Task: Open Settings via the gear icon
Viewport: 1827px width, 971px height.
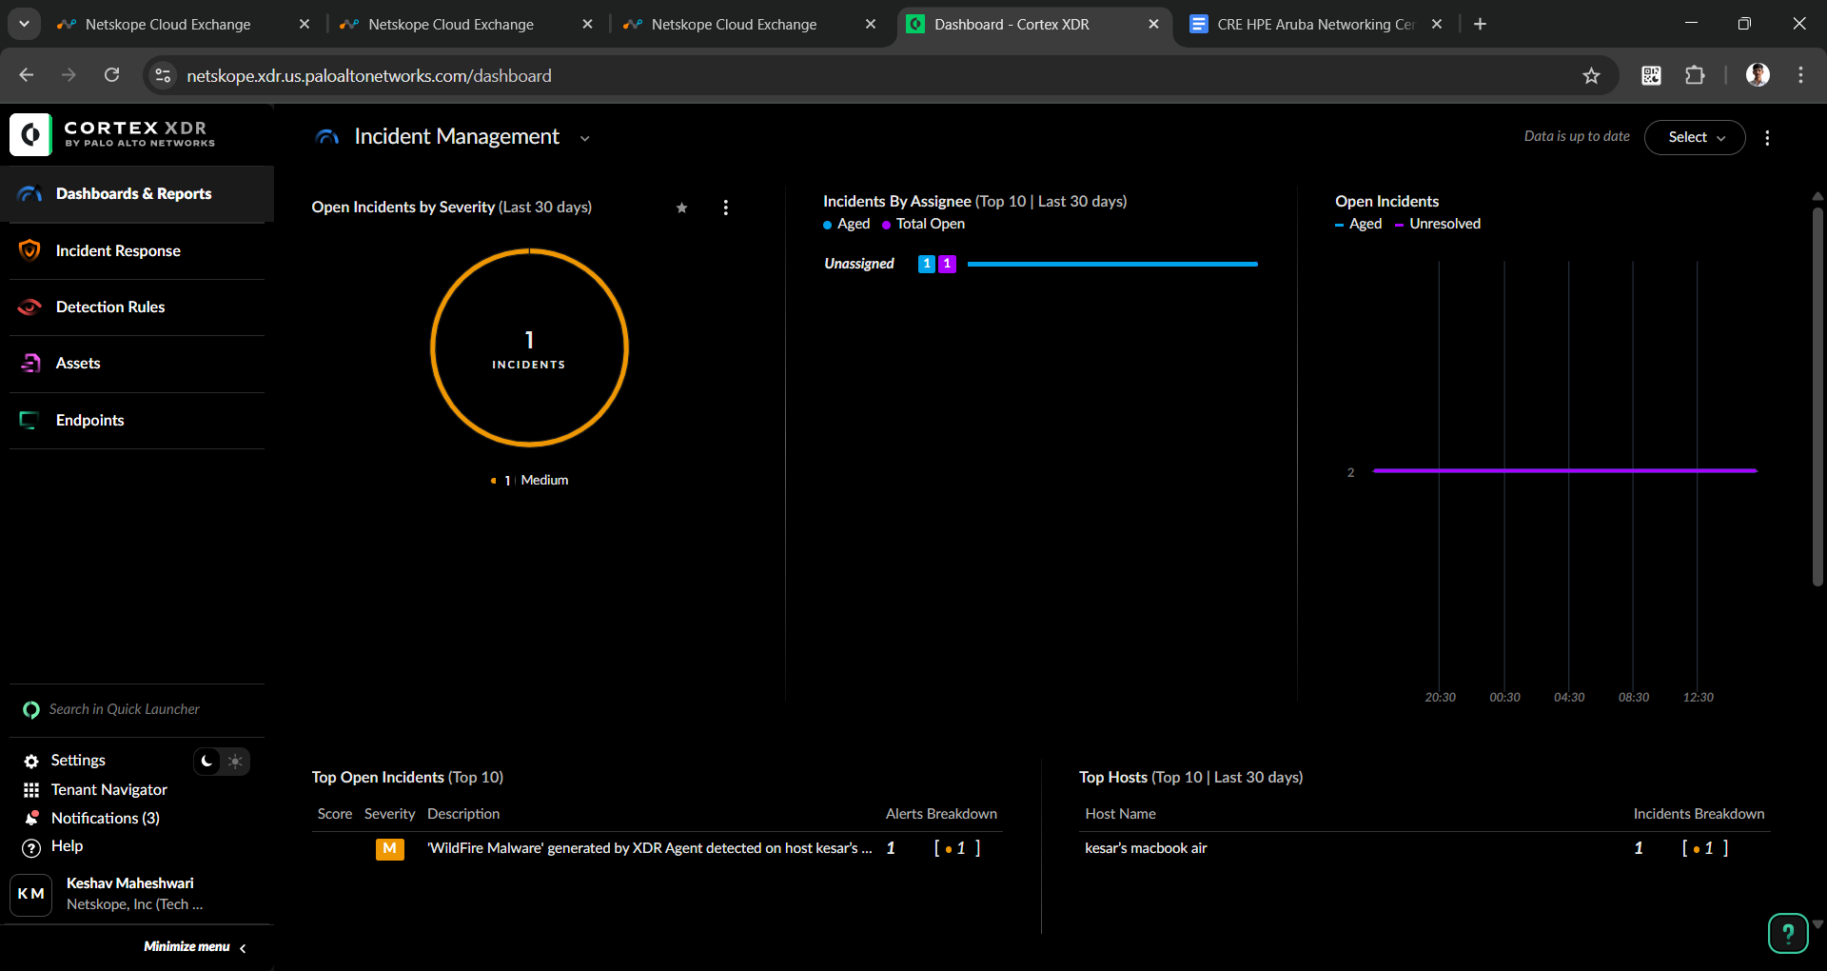Action: point(31,761)
